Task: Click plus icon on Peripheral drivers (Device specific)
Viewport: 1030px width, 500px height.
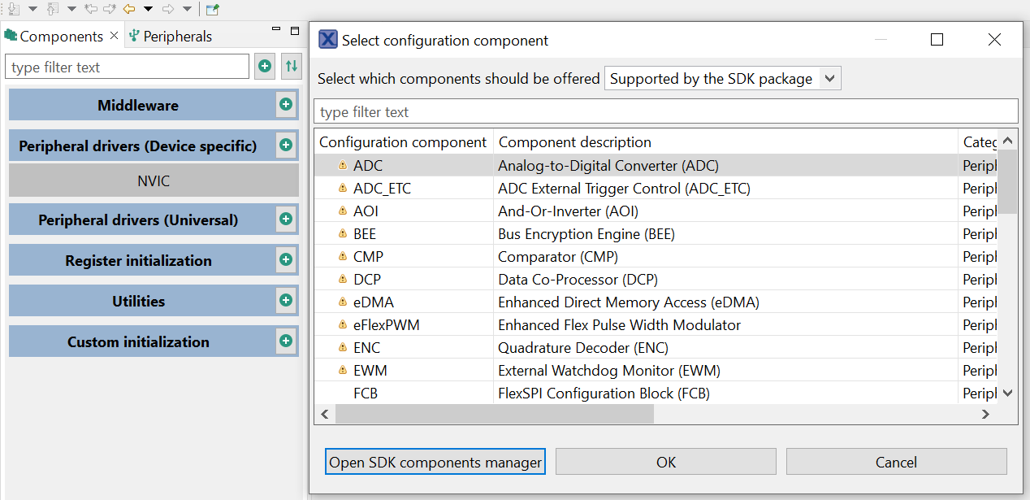Action: click(286, 145)
